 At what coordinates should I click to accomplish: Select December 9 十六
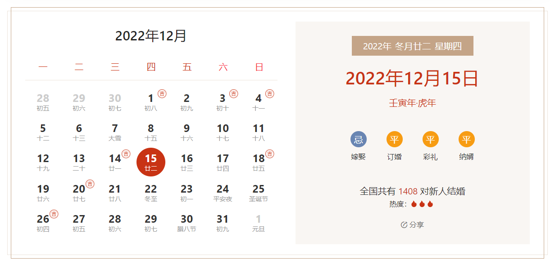click(x=187, y=132)
